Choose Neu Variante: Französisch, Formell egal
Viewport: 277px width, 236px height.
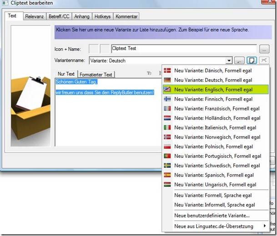[216, 109]
